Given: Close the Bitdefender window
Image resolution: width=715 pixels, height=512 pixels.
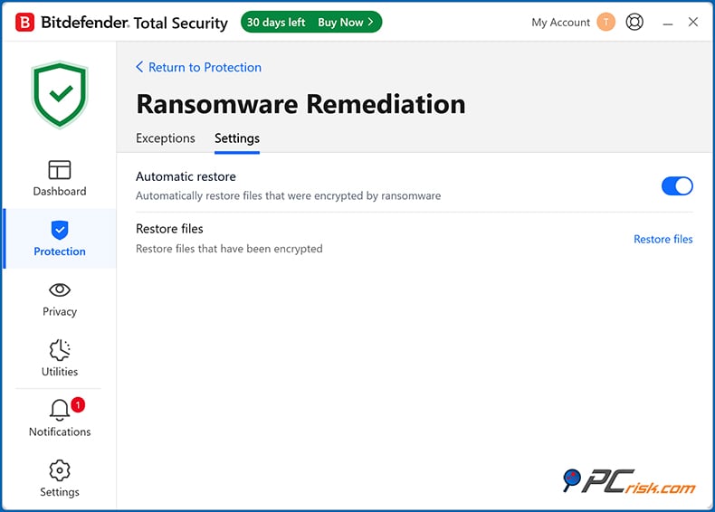Looking at the screenshot, I should pyautogui.click(x=693, y=22).
